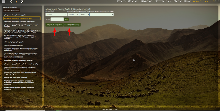This screenshot has width=220, height=111.
Task: Click the left arrow in the top bar
Action: (x=11, y=1)
